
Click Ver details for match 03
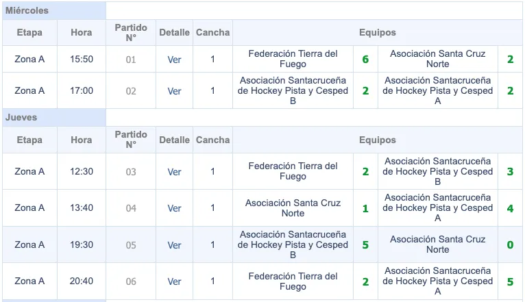(174, 172)
